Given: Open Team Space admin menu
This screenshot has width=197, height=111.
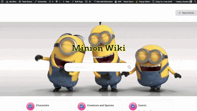Looking at the screenshot, I should (25, 2).
